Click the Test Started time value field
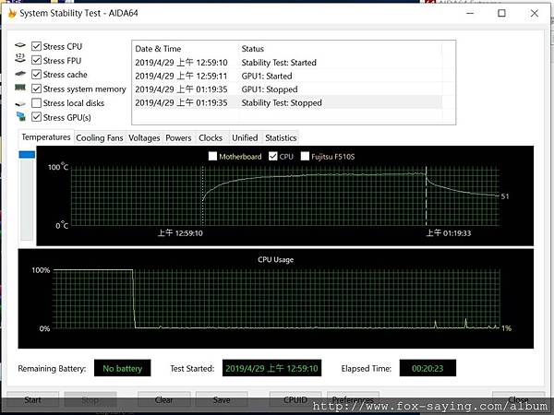 (271, 368)
